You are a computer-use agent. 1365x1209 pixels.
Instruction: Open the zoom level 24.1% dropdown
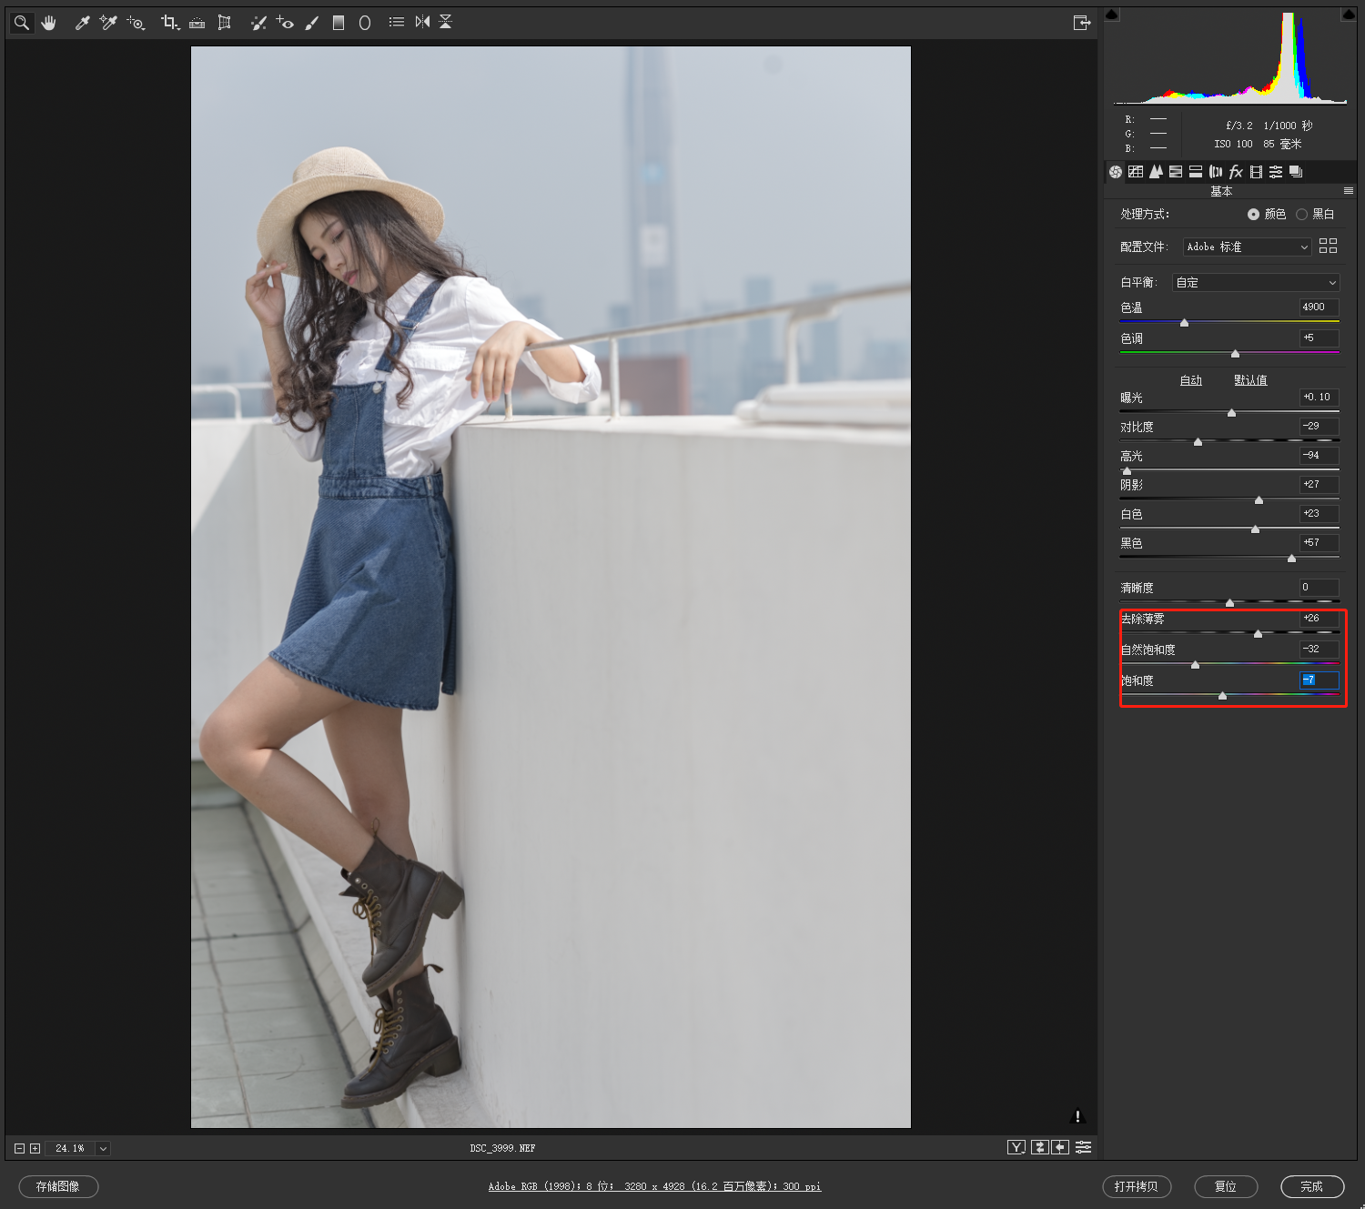pos(103,1148)
